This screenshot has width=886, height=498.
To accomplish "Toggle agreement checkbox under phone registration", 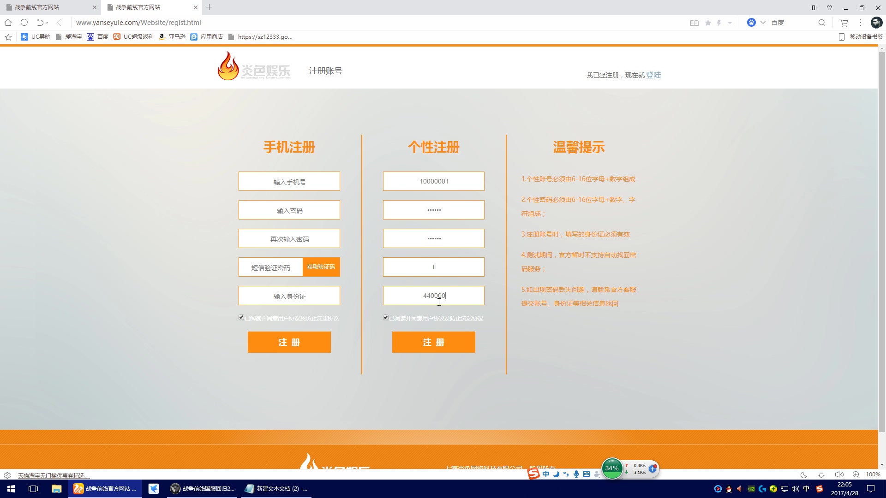I will click(x=241, y=318).
